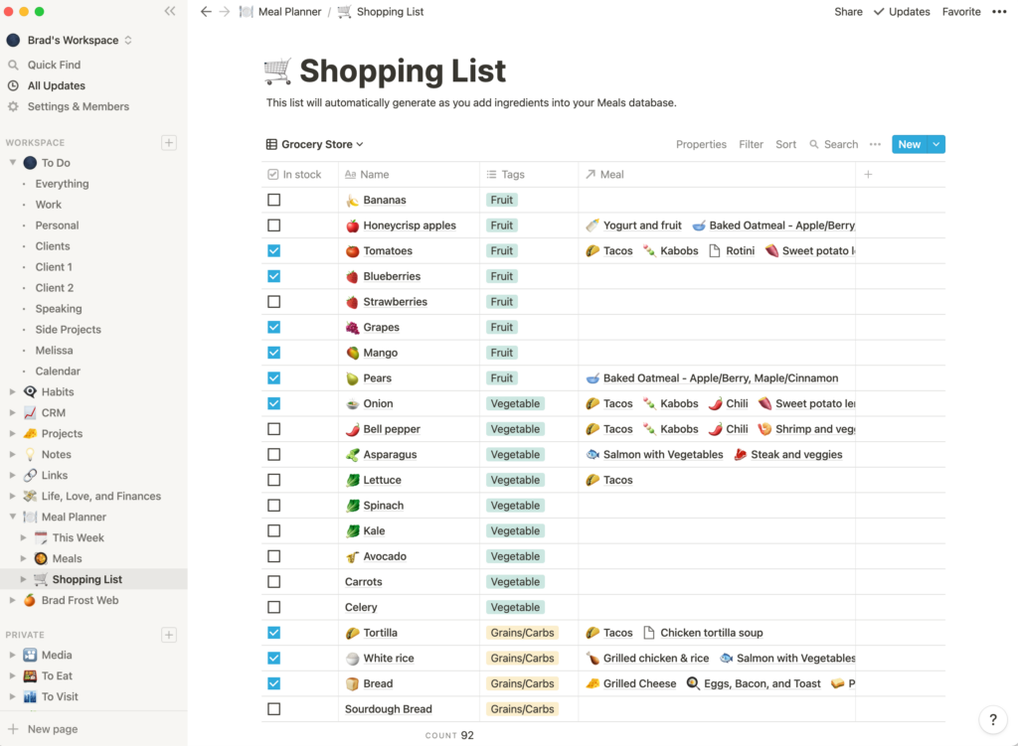The image size is (1018, 746).
Task: Go forward with the right arrow icon
Action: 225,12
